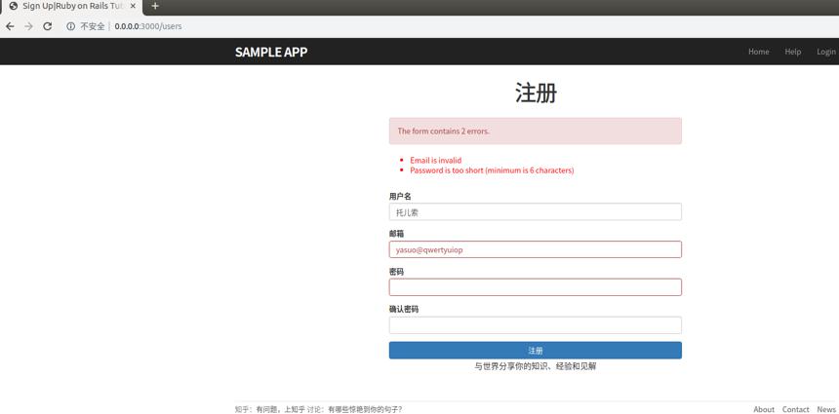Focus the 确认密码 confirmation field
839x414 pixels.
(x=535, y=325)
